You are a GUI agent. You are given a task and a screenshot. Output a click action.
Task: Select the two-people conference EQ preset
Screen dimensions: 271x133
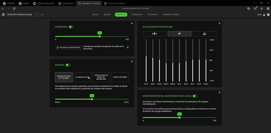coord(204,34)
